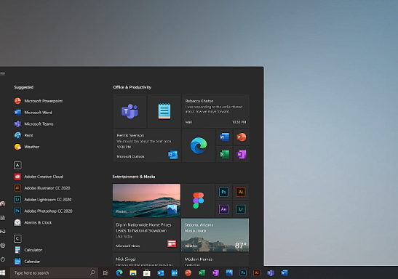Click the Windows Start button
Image resolution: width=398 pixels, height=279 pixels.
pos(2,272)
